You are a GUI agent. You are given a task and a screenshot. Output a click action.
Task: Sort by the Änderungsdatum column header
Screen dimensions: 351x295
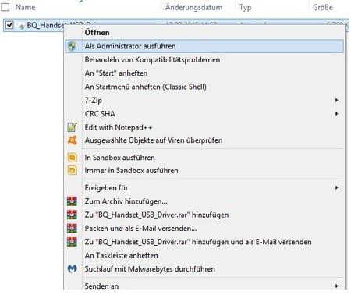coord(194,7)
